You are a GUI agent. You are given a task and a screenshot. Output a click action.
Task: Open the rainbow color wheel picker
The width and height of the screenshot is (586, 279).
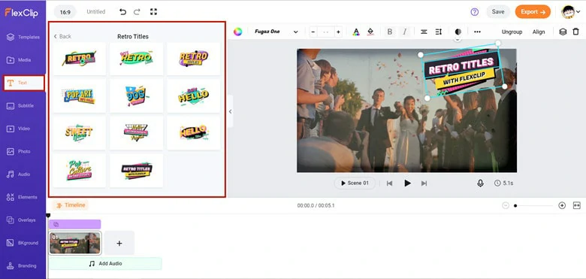pos(238,32)
